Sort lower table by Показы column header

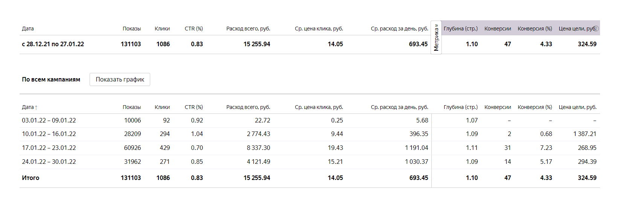132,107
